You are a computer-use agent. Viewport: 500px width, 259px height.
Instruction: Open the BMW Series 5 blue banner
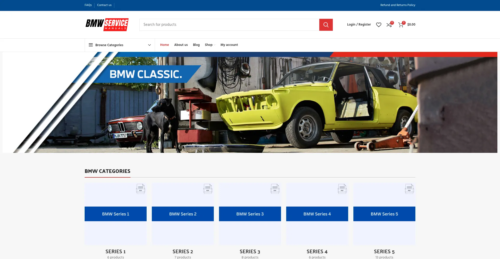(384, 214)
